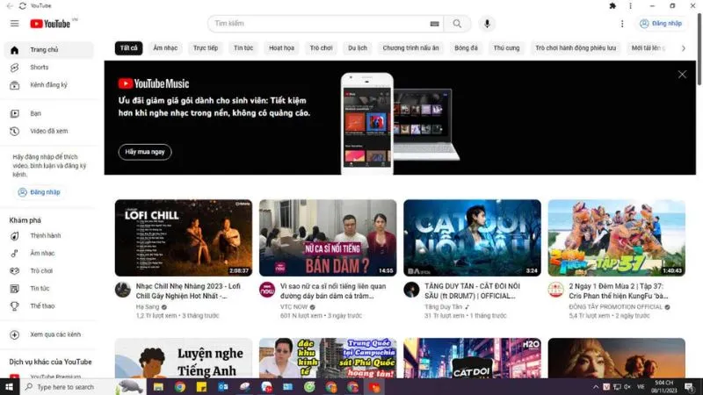This screenshot has width=703, height=395.
Task: Select the Du lịch chip
Action: point(358,48)
